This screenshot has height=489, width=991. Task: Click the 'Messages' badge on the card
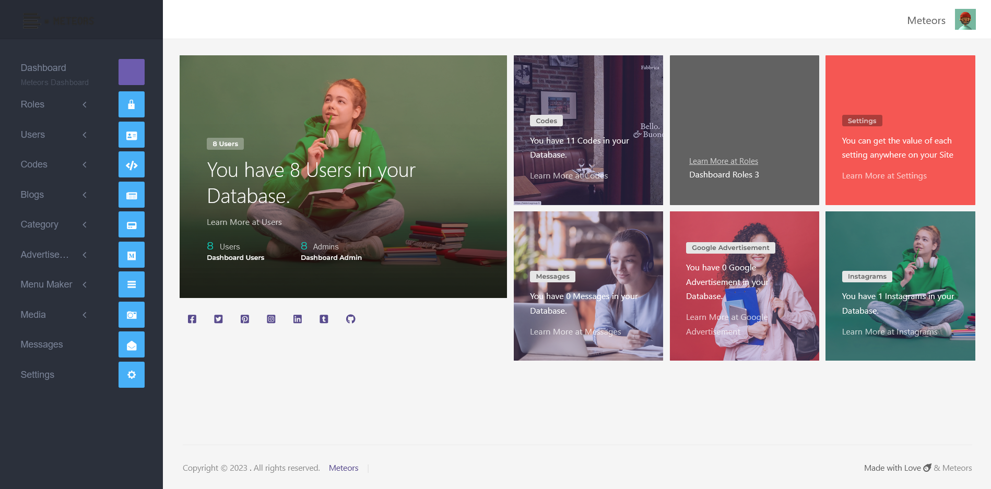[552, 277]
